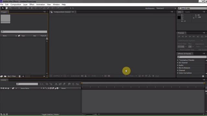Open the Project flowchart view icon
This screenshot has width=207, height=116.
click(x=47, y=39)
